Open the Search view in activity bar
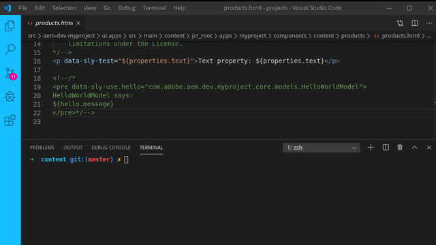The height and width of the screenshot is (245, 436). tap(10, 49)
